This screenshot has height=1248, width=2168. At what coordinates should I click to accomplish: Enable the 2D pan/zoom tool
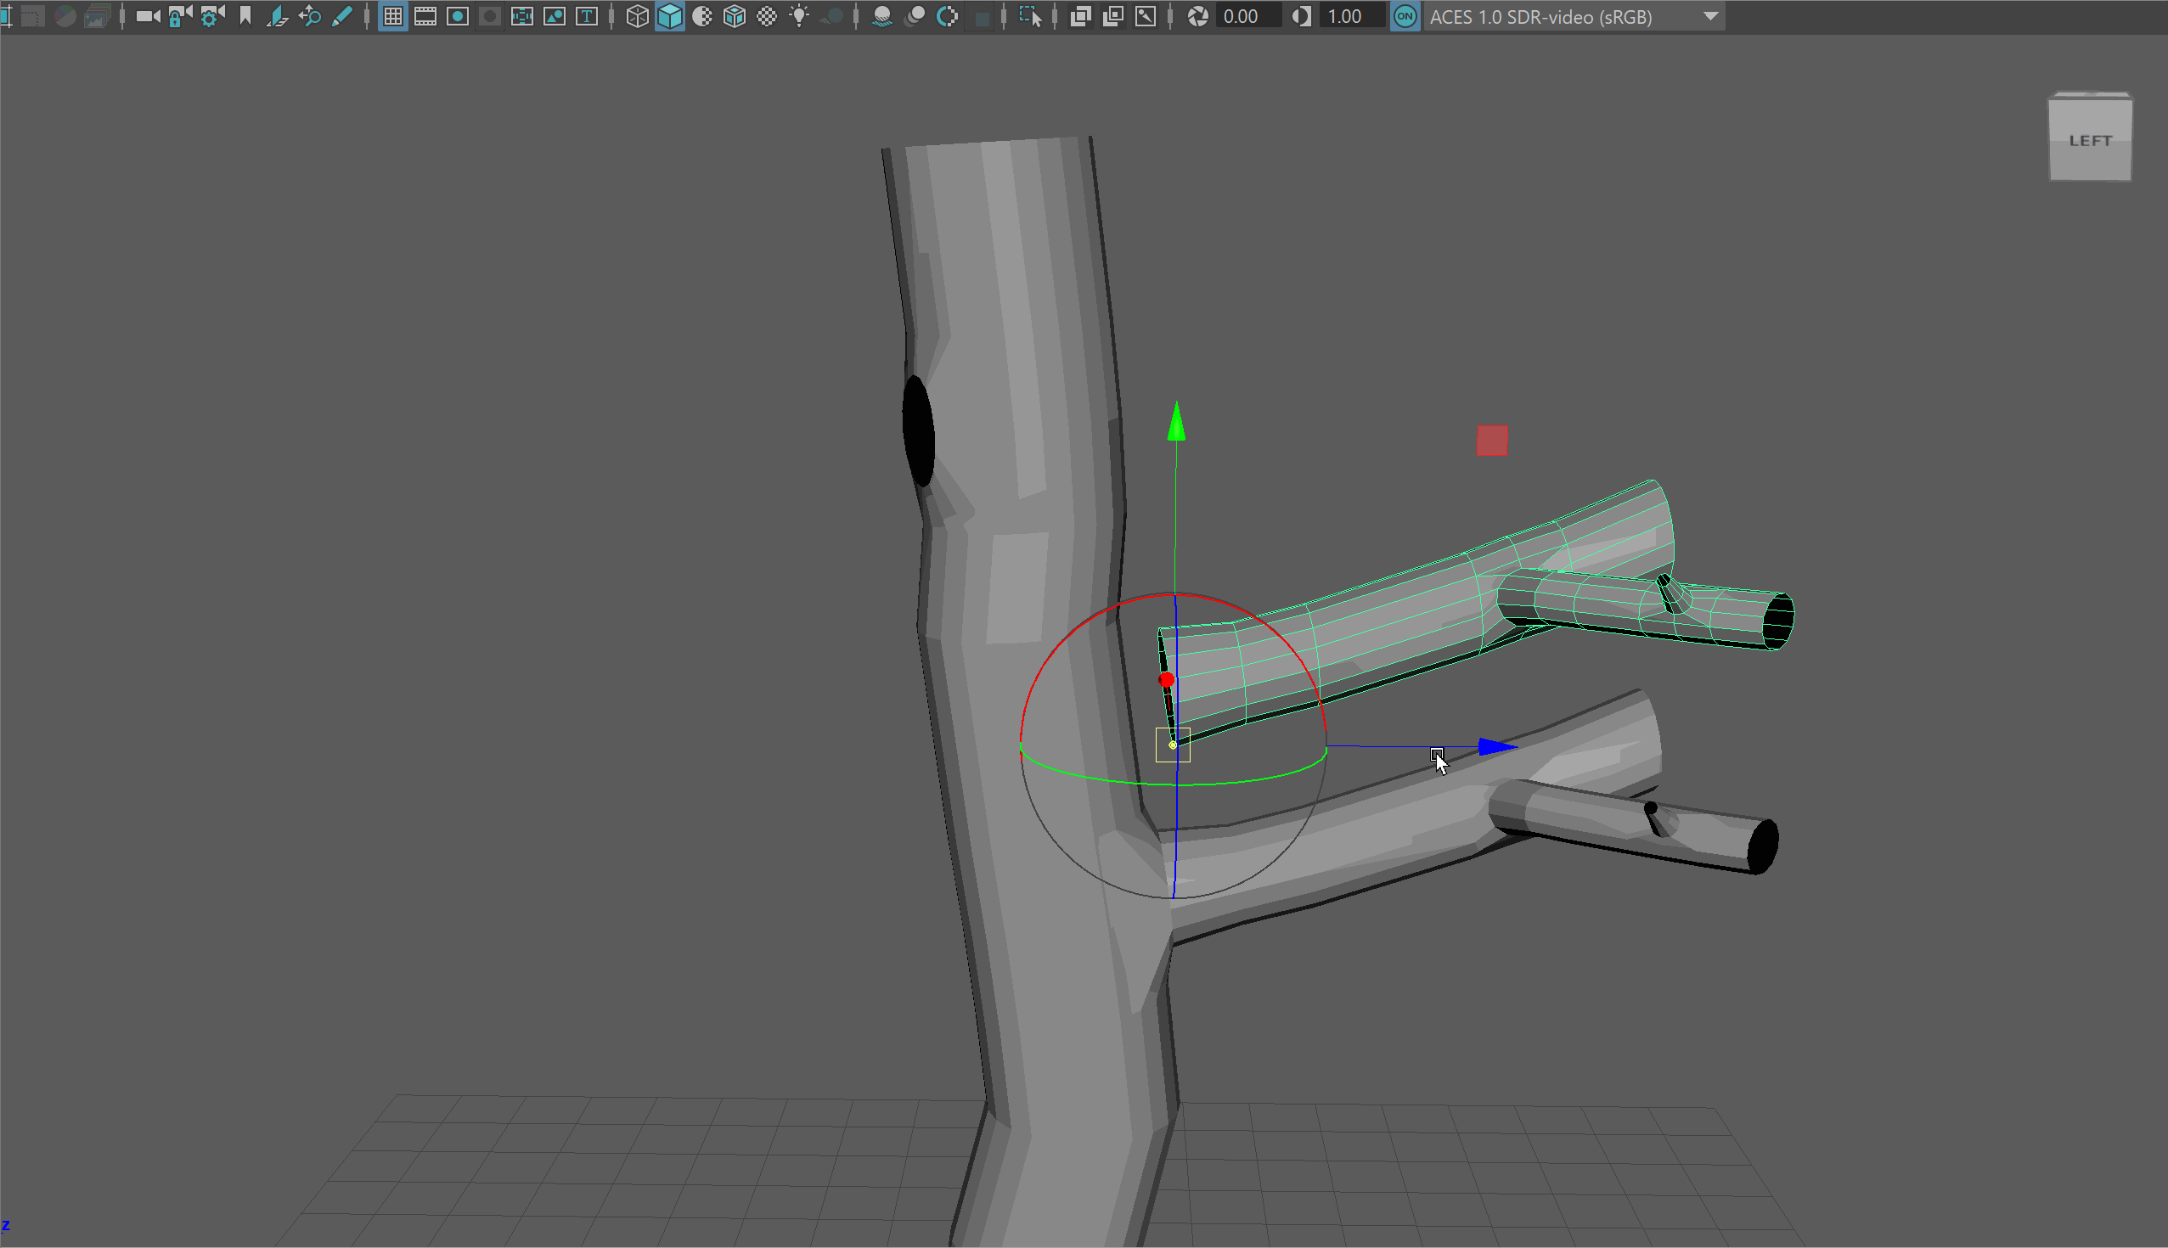(309, 16)
